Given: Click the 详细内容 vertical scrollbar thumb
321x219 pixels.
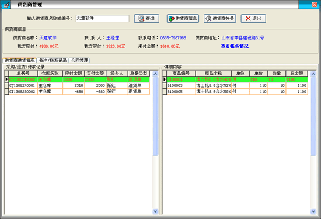Looking at the screenshot, I should (x=313, y=116).
